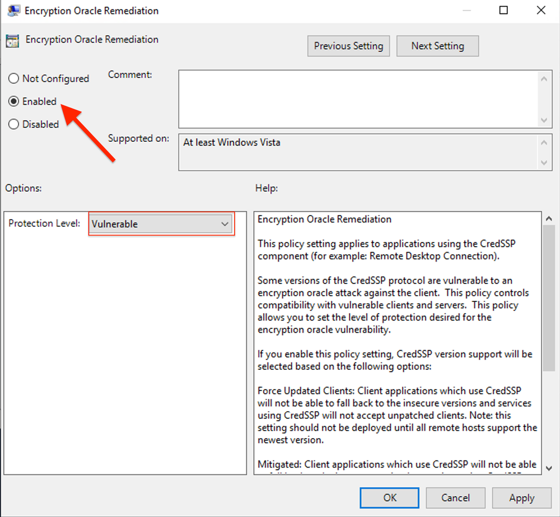This screenshot has height=517, width=560.
Task: Select the Disabled radio button
Action: (13, 124)
